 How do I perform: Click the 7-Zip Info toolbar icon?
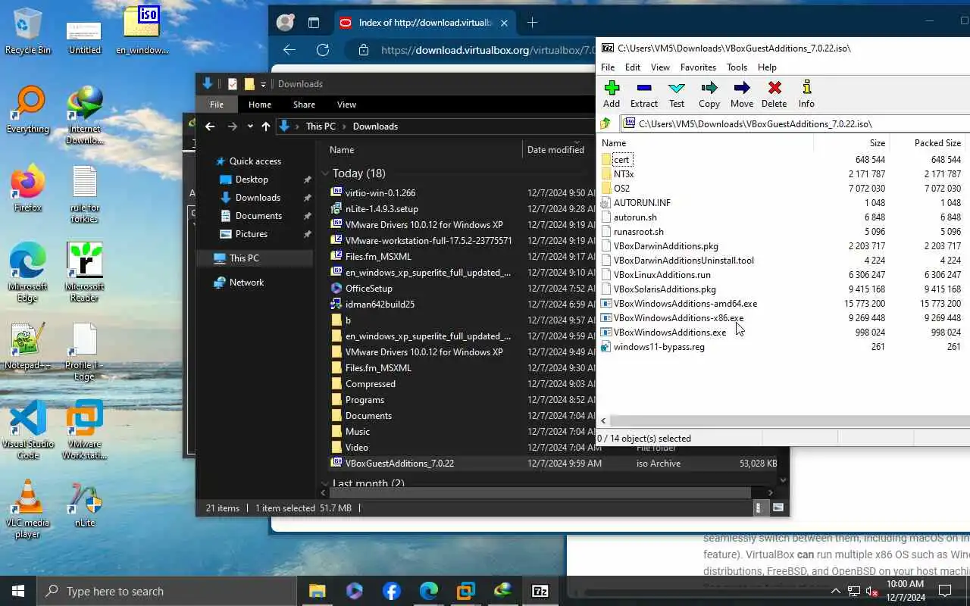[x=806, y=88]
